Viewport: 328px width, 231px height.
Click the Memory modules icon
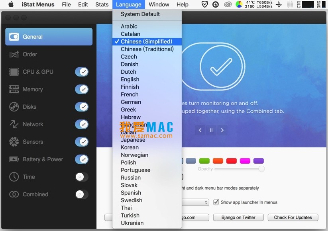click(14, 89)
